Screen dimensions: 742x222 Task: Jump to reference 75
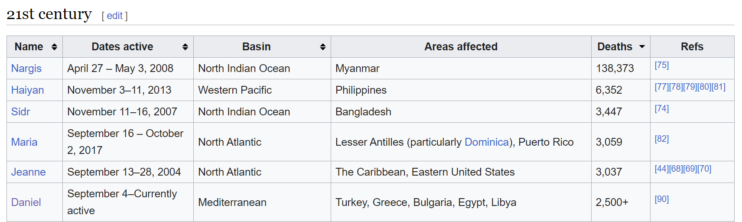[661, 65]
